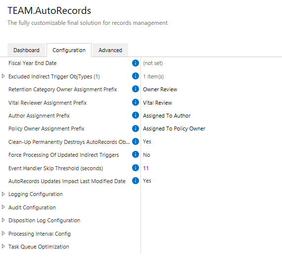
Task: Show info for Excluded Indirect Trigger ObjTypes
Action: (x=136, y=76)
